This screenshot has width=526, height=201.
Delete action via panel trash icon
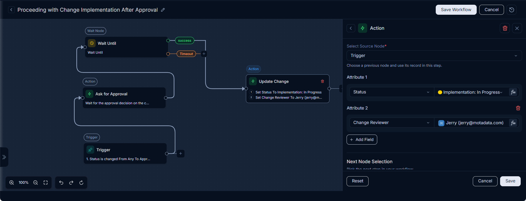[x=505, y=28]
